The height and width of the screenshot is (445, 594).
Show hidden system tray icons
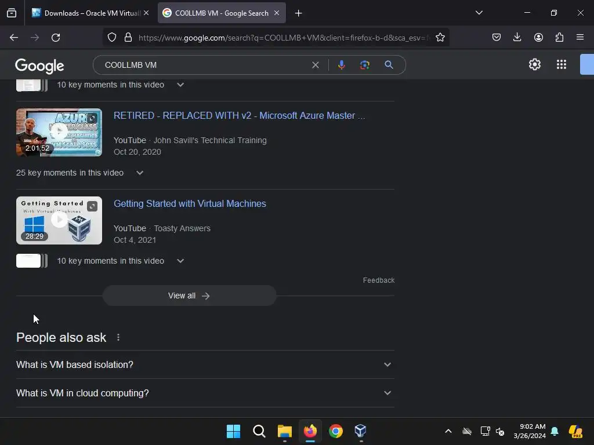click(448, 431)
